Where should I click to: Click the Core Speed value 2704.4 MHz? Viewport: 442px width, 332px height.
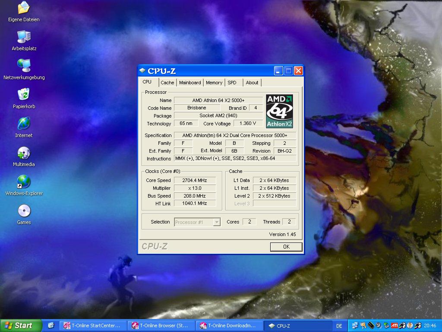tap(195, 180)
